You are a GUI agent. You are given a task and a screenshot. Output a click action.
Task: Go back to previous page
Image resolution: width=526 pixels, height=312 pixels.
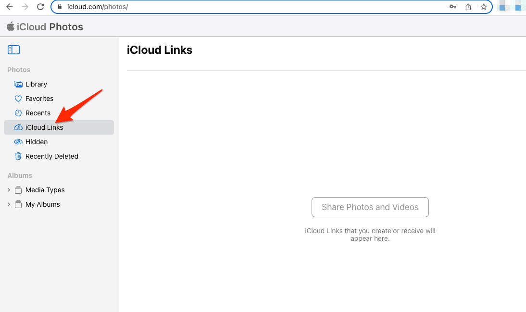[9, 7]
